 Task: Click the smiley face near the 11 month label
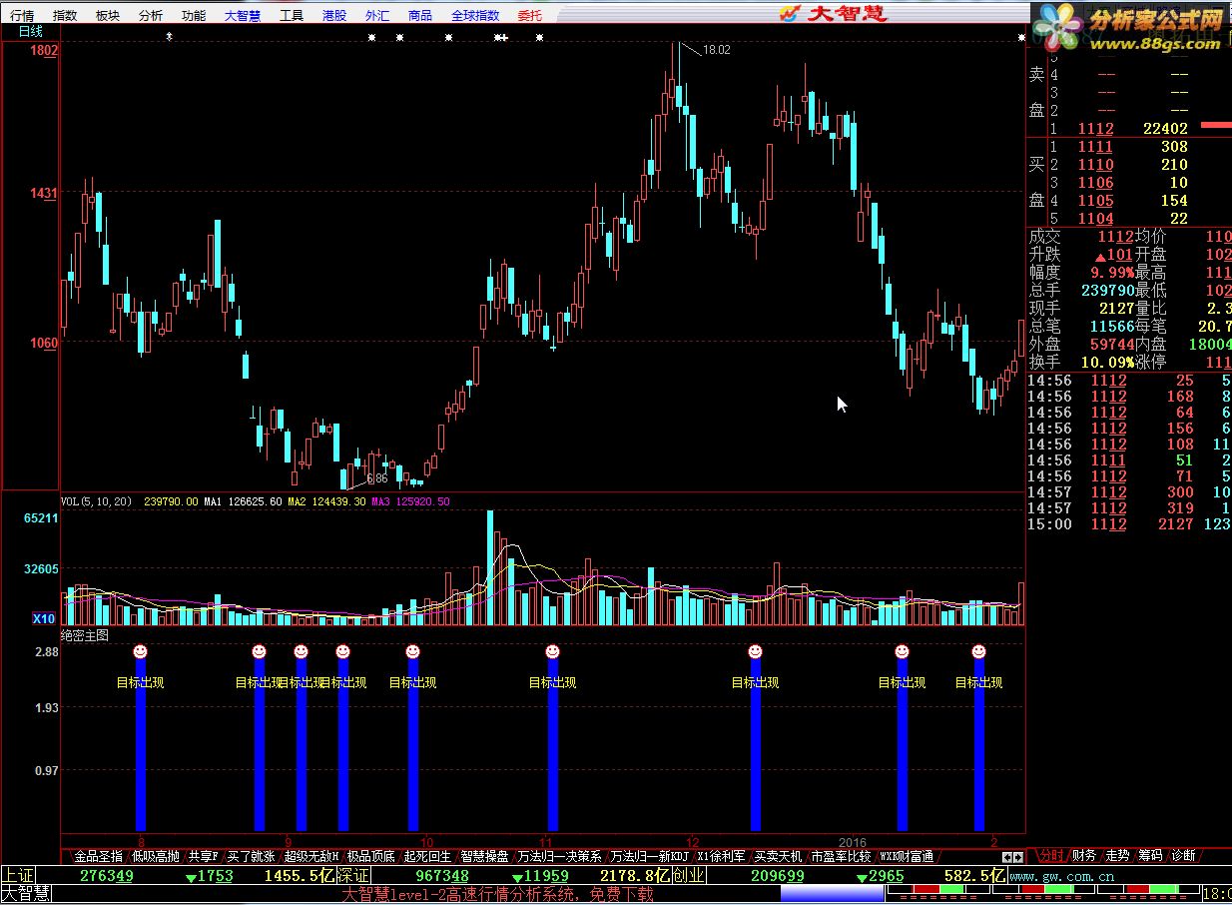(x=552, y=651)
